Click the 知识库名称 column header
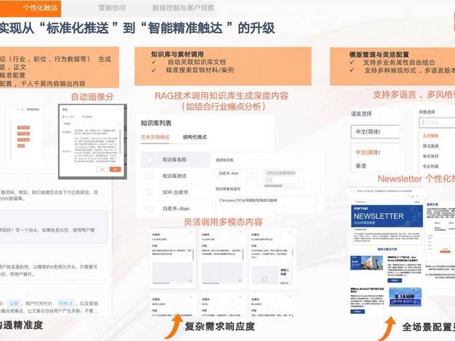This screenshot has width=455, height=341. tap(175, 160)
